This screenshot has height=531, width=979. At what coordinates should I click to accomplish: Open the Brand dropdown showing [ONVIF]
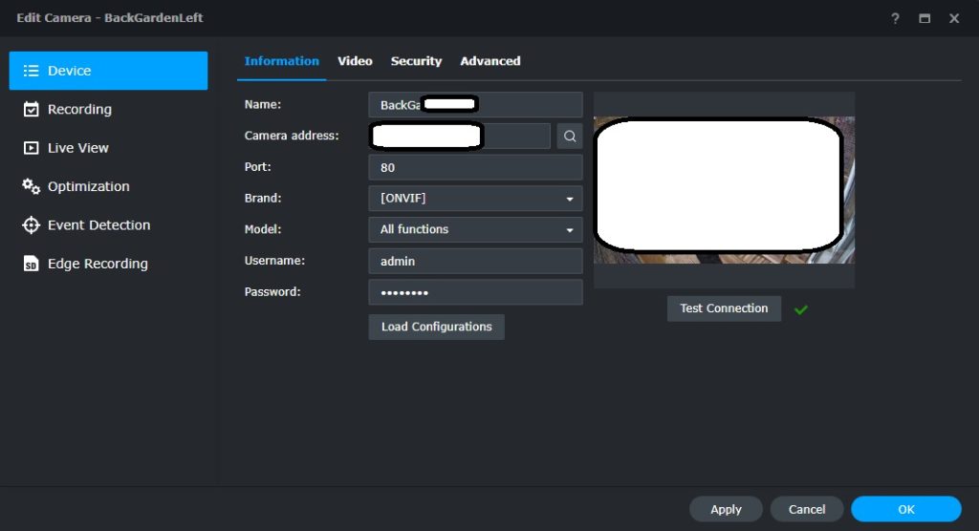[476, 199]
